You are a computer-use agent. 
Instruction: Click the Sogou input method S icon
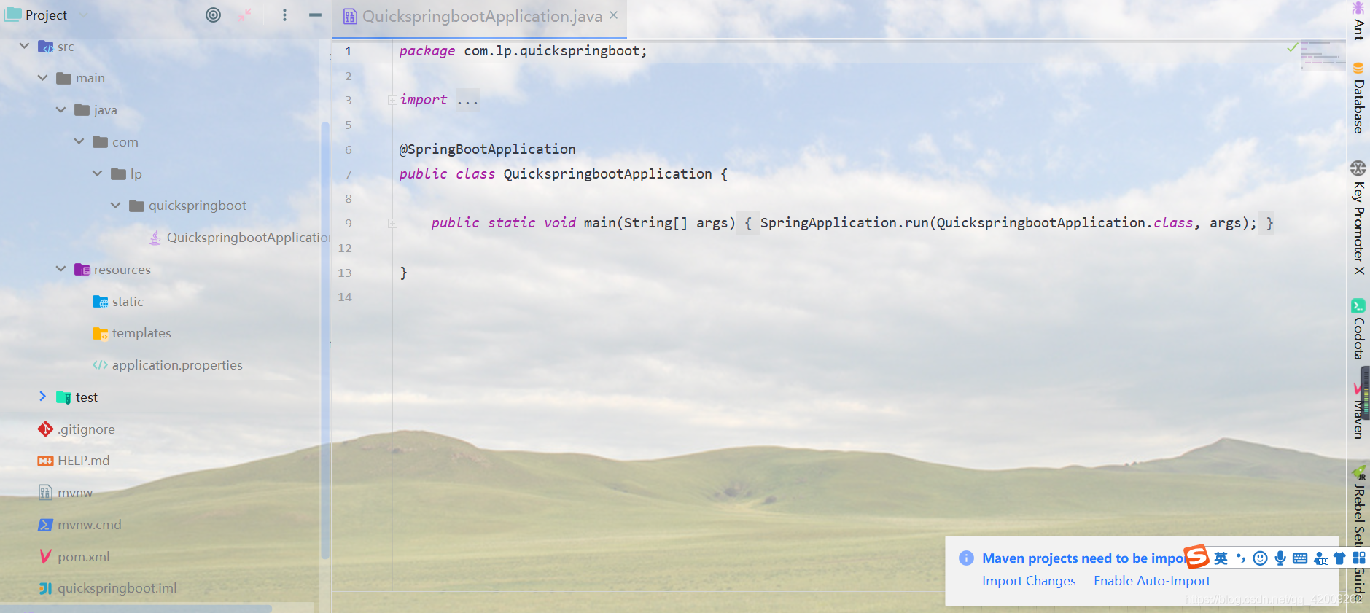tap(1196, 557)
